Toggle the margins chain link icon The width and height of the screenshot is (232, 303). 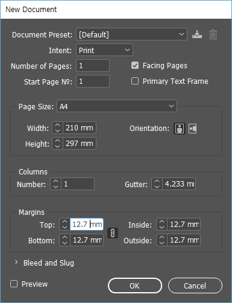point(113,233)
